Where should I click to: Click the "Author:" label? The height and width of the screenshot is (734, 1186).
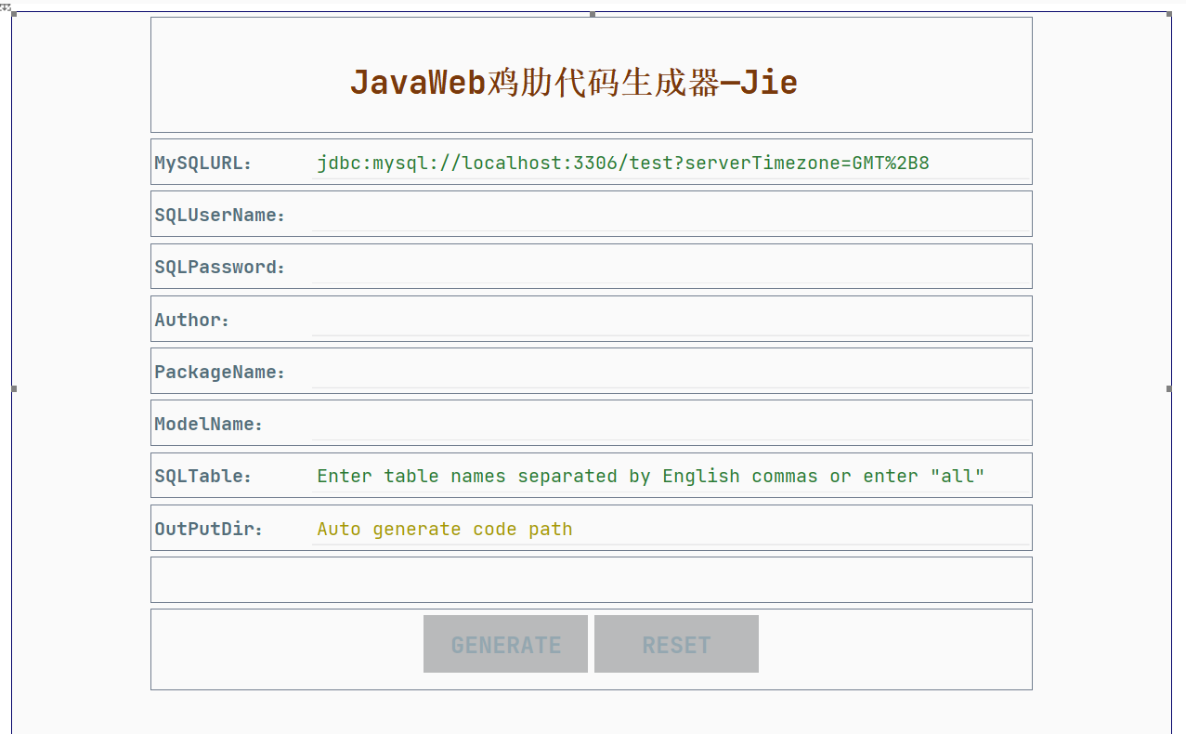tap(191, 320)
